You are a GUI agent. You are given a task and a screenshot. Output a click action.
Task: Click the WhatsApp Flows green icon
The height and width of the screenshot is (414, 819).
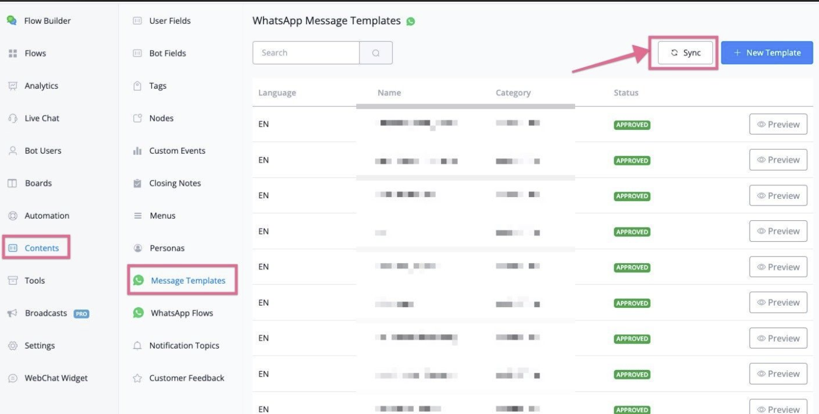[x=138, y=313]
